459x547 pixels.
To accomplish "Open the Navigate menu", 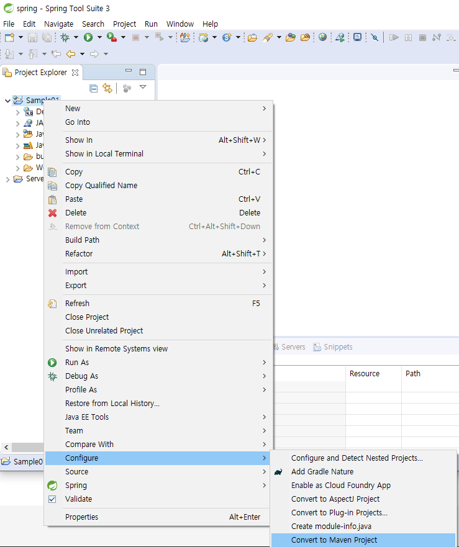I will coord(58,24).
